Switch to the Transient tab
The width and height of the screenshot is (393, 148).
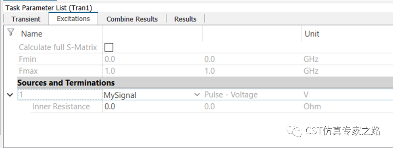click(26, 19)
